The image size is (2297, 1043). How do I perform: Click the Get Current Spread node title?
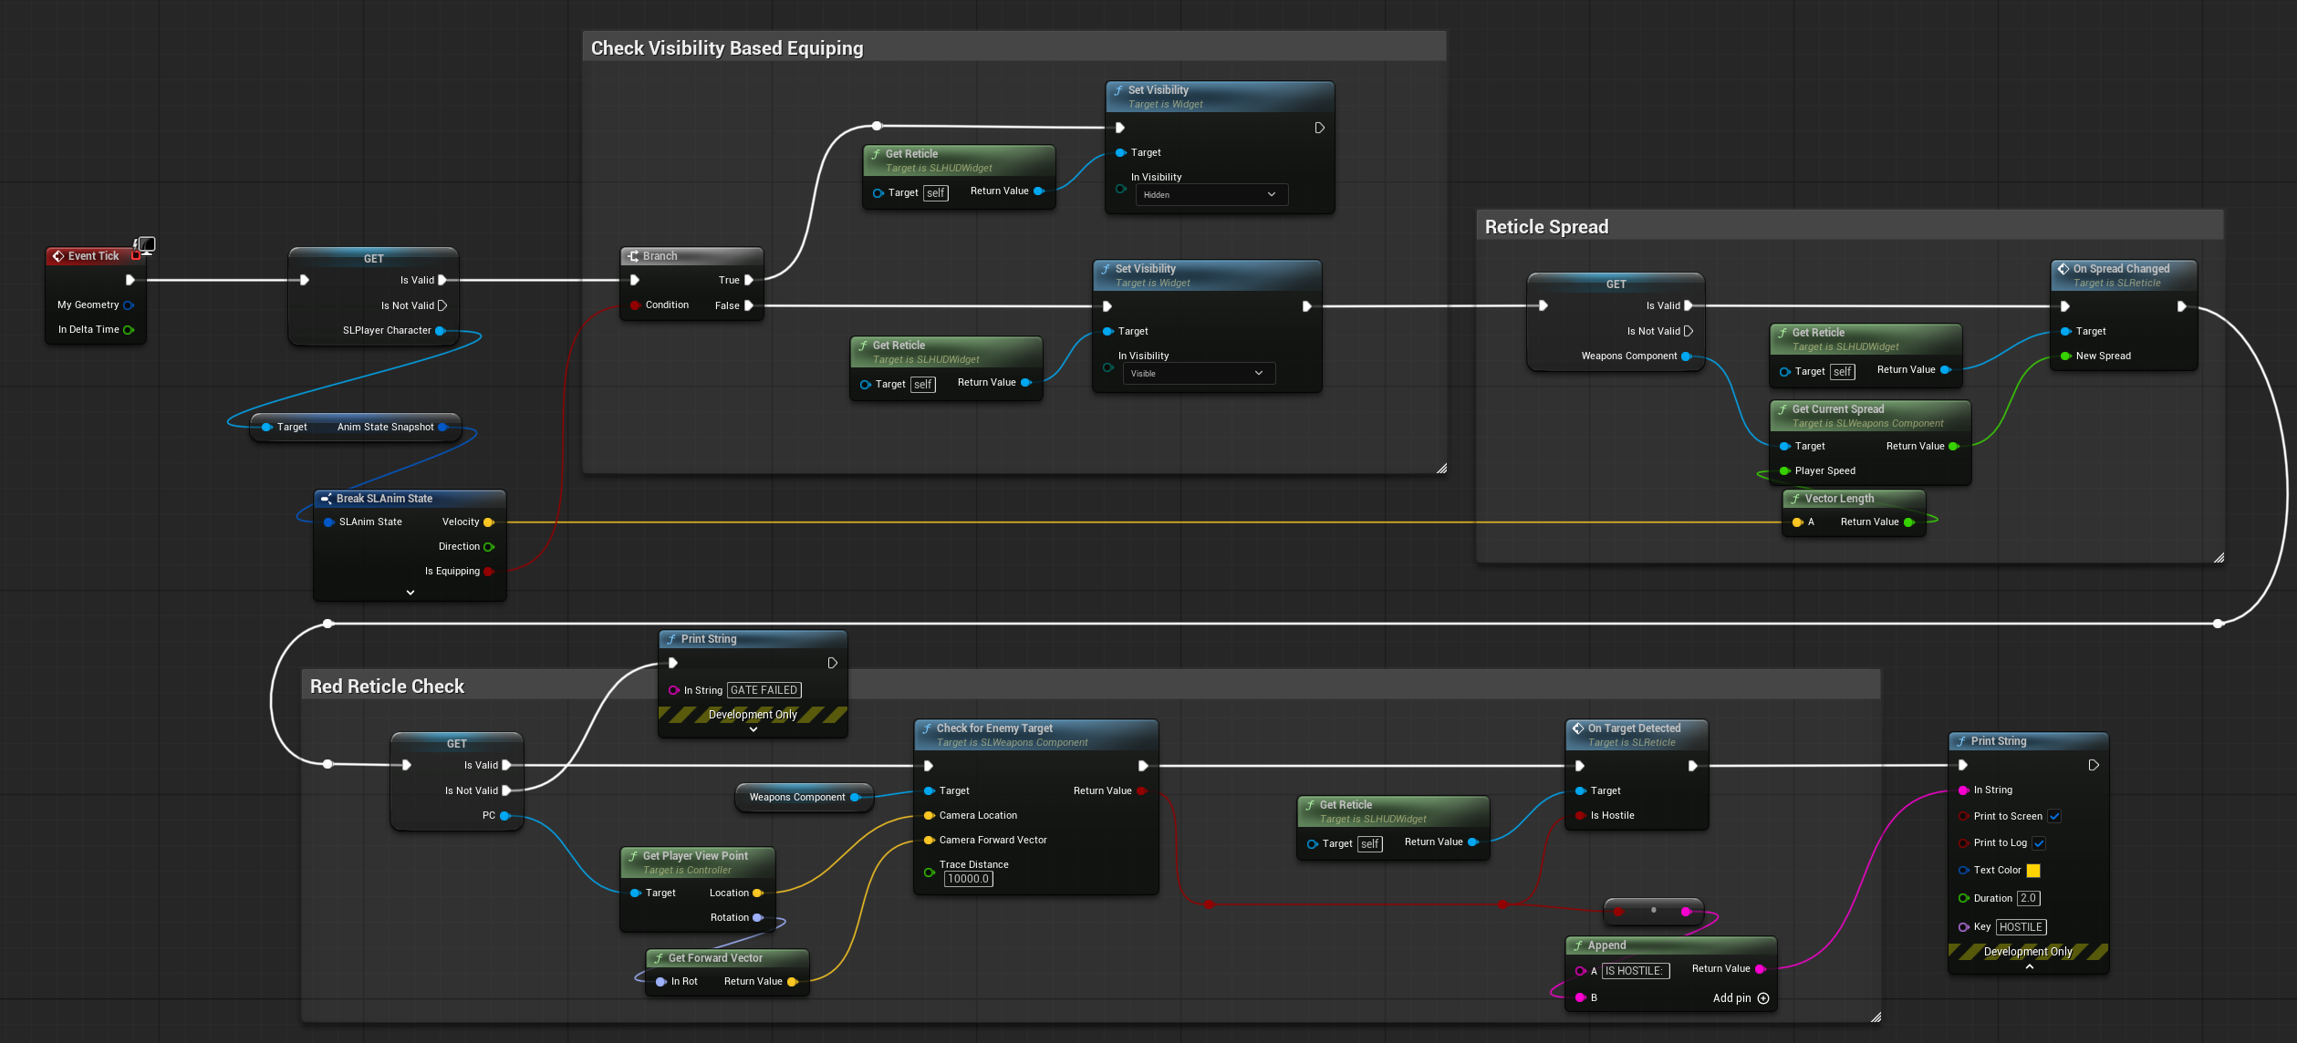point(1837,409)
